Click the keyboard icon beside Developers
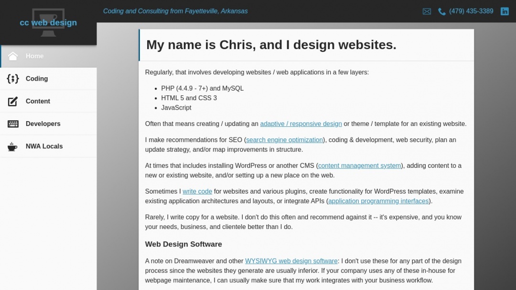 click(13, 124)
